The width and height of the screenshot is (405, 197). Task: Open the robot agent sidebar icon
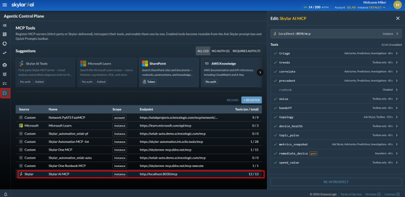(x=4, y=65)
